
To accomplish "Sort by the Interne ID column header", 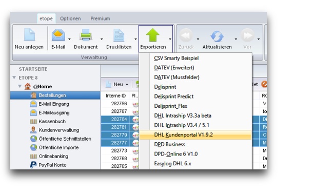I will [115, 96].
